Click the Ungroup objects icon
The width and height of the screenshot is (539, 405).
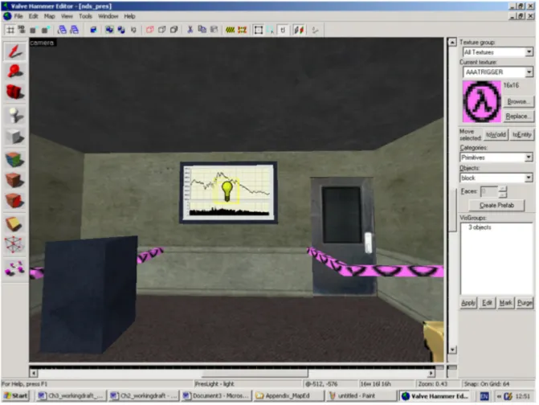coord(121,31)
